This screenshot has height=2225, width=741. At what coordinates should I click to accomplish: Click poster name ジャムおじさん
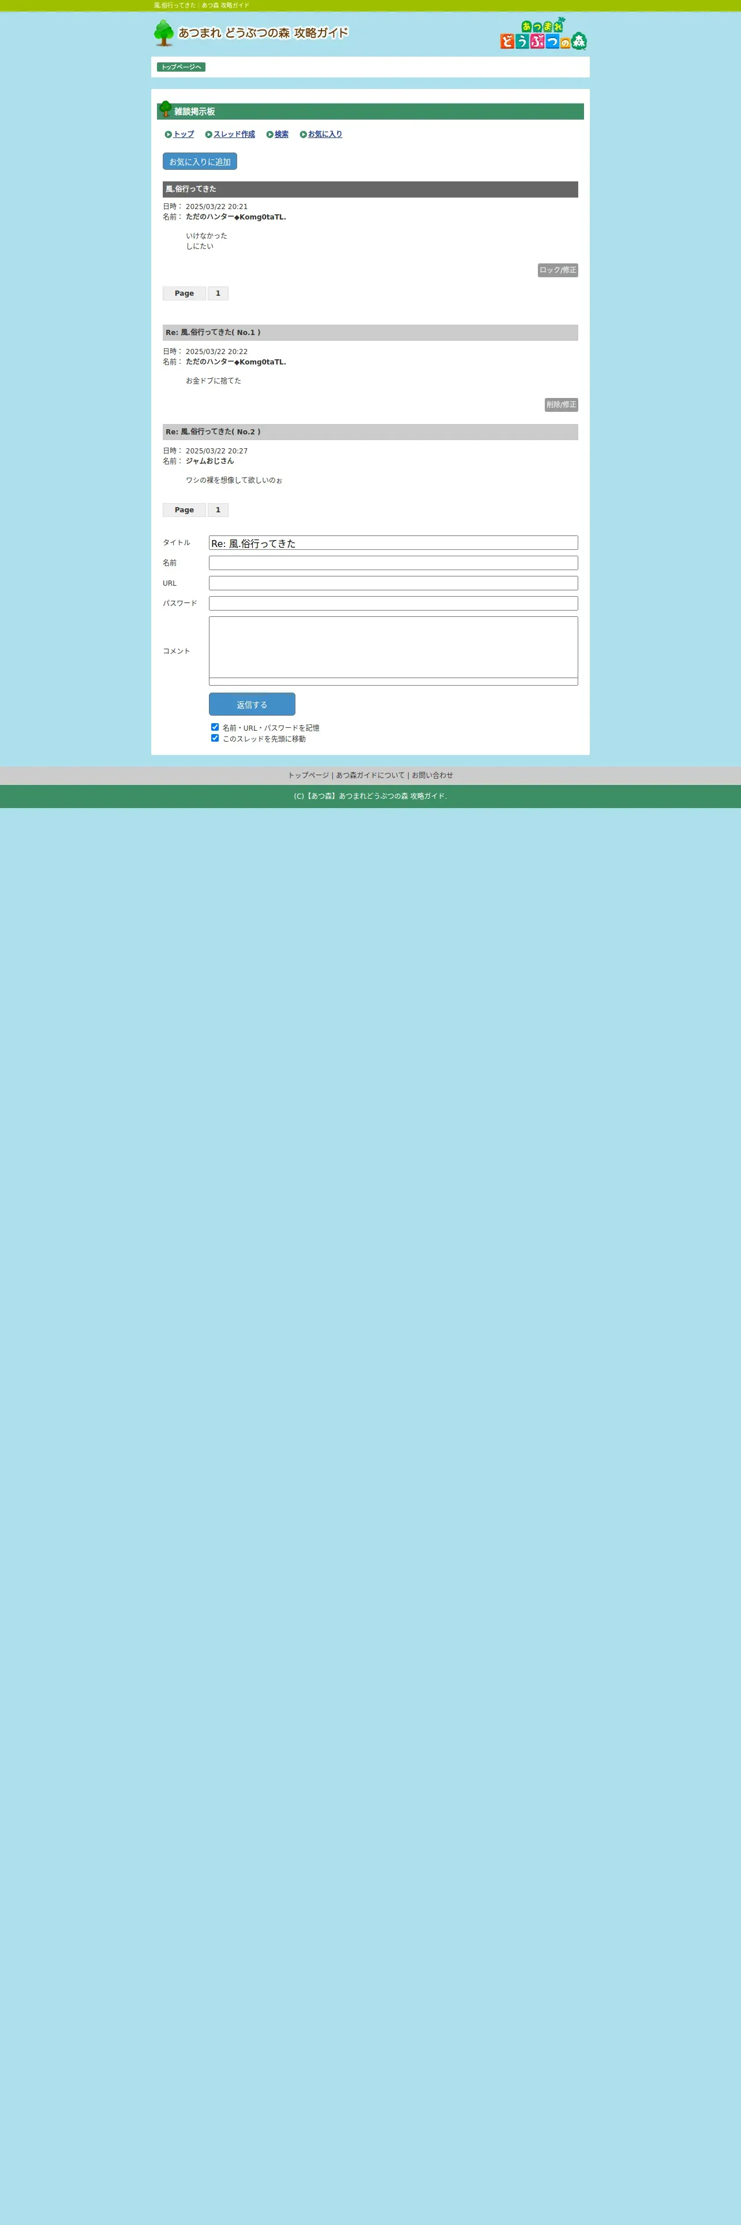click(x=209, y=462)
